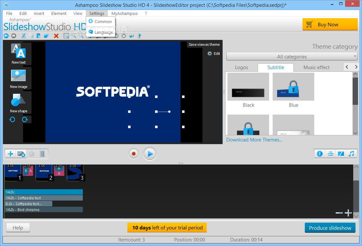Switch to the Music effect tab
Viewport: 362px width, 246px height.
316,67
